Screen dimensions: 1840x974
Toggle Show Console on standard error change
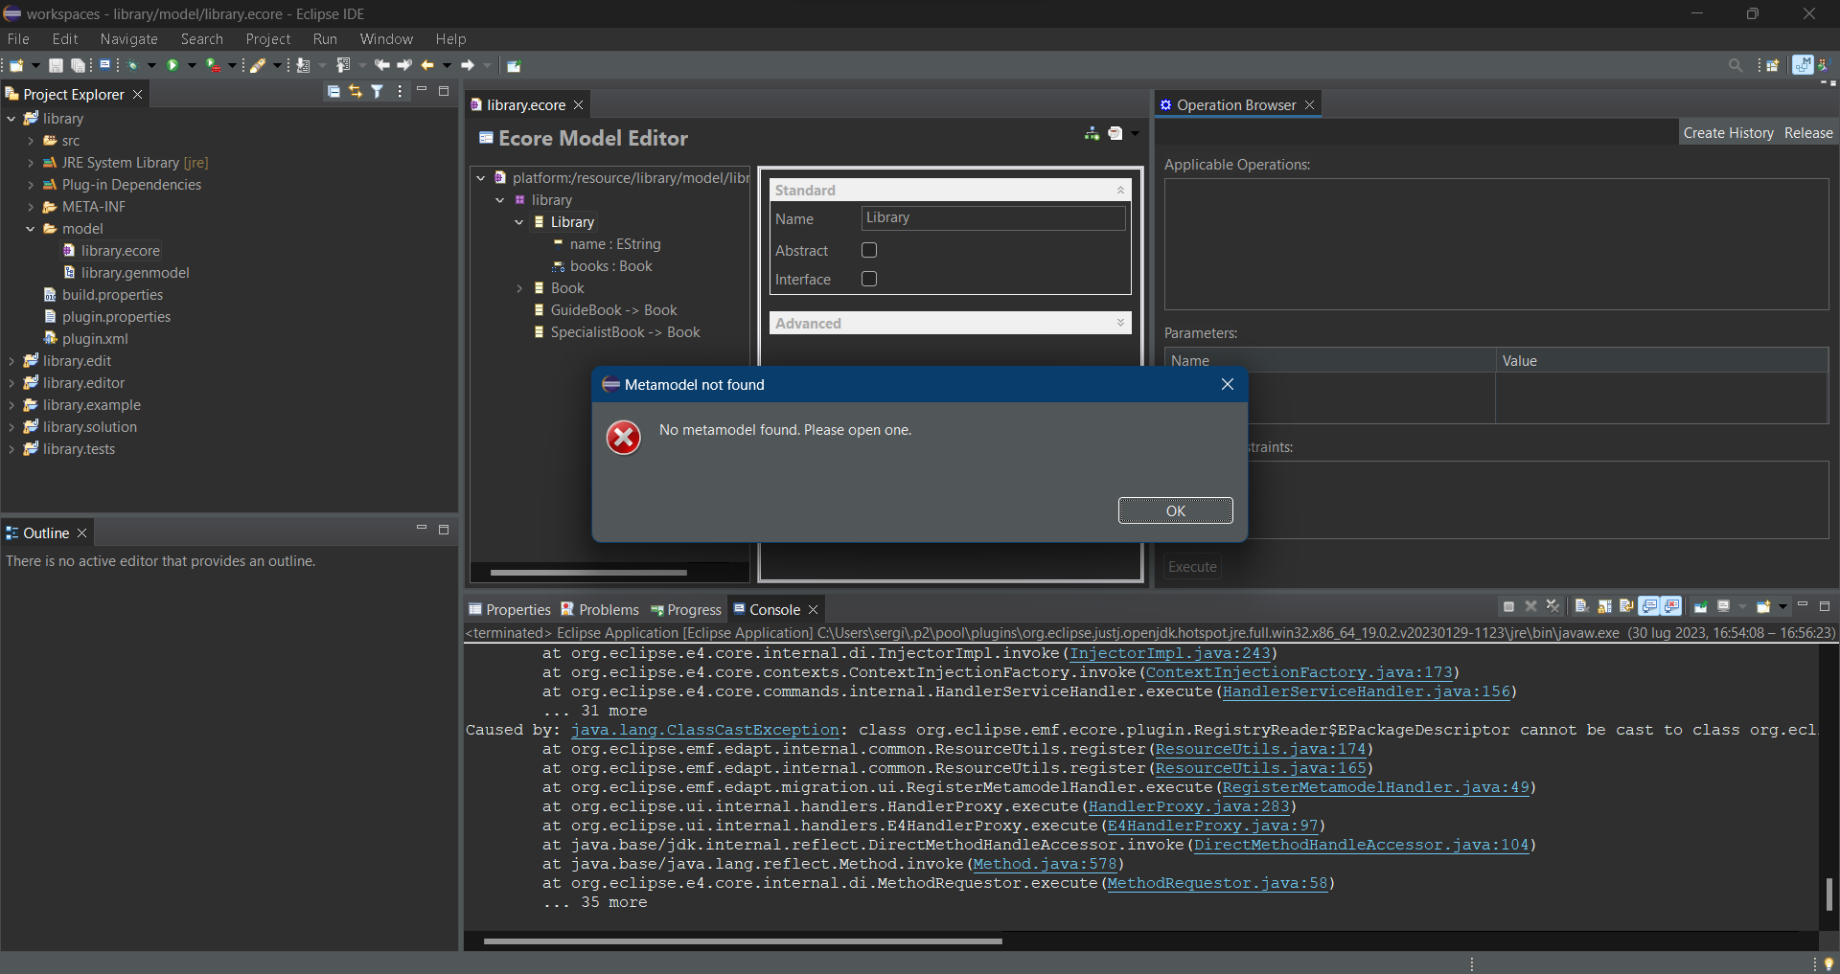coord(1671,606)
